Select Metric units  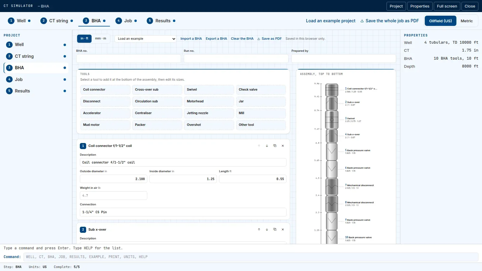pyautogui.click(x=467, y=21)
